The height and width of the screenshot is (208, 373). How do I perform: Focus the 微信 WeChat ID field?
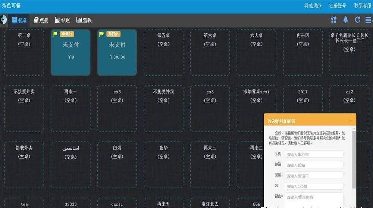pos(314,176)
